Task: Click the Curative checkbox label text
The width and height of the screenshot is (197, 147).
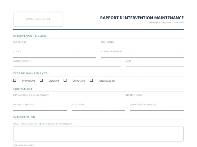Action: coord(54,81)
